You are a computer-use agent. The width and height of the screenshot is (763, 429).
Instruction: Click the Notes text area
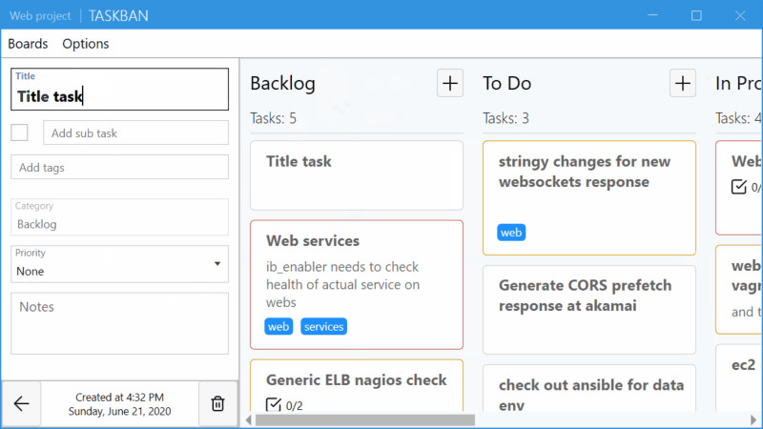120,323
